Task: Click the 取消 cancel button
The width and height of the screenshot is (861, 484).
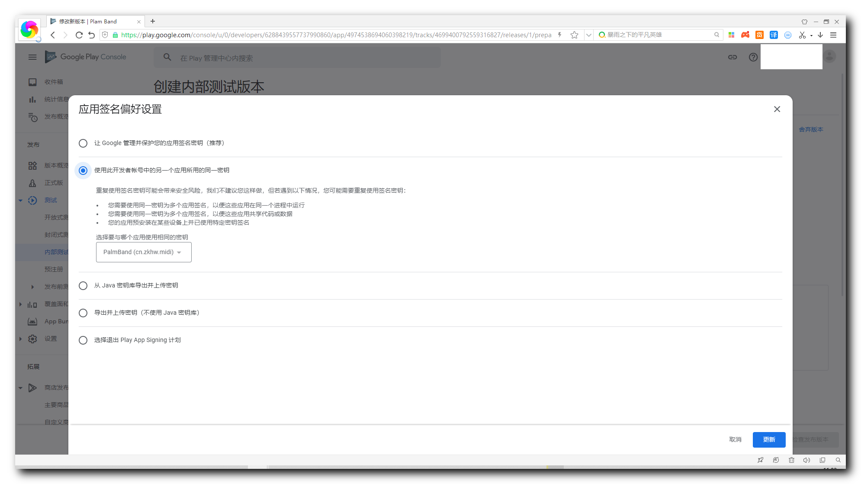Action: pyautogui.click(x=735, y=439)
